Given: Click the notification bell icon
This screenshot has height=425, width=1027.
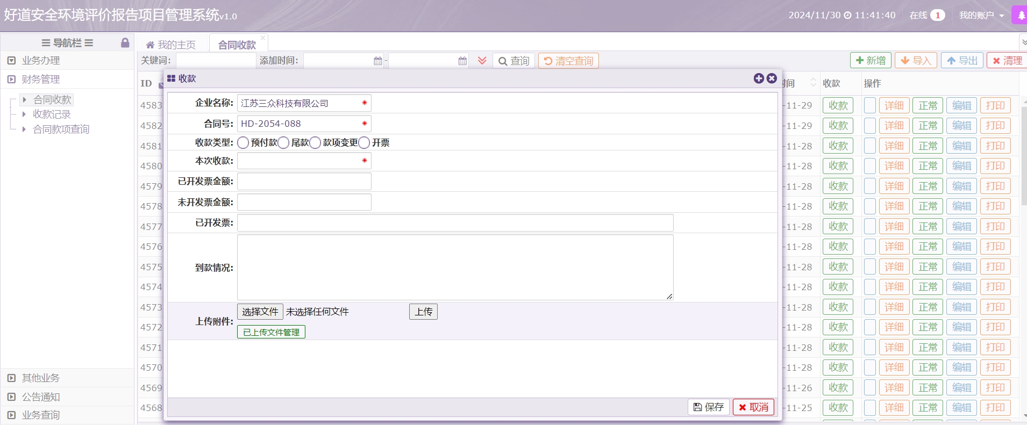Looking at the screenshot, I should pyautogui.click(x=1020, y=16).
